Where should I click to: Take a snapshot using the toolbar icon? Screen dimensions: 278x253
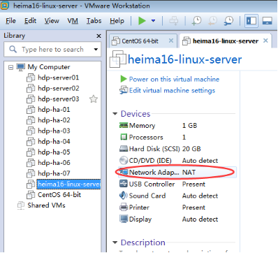point(196,21)
